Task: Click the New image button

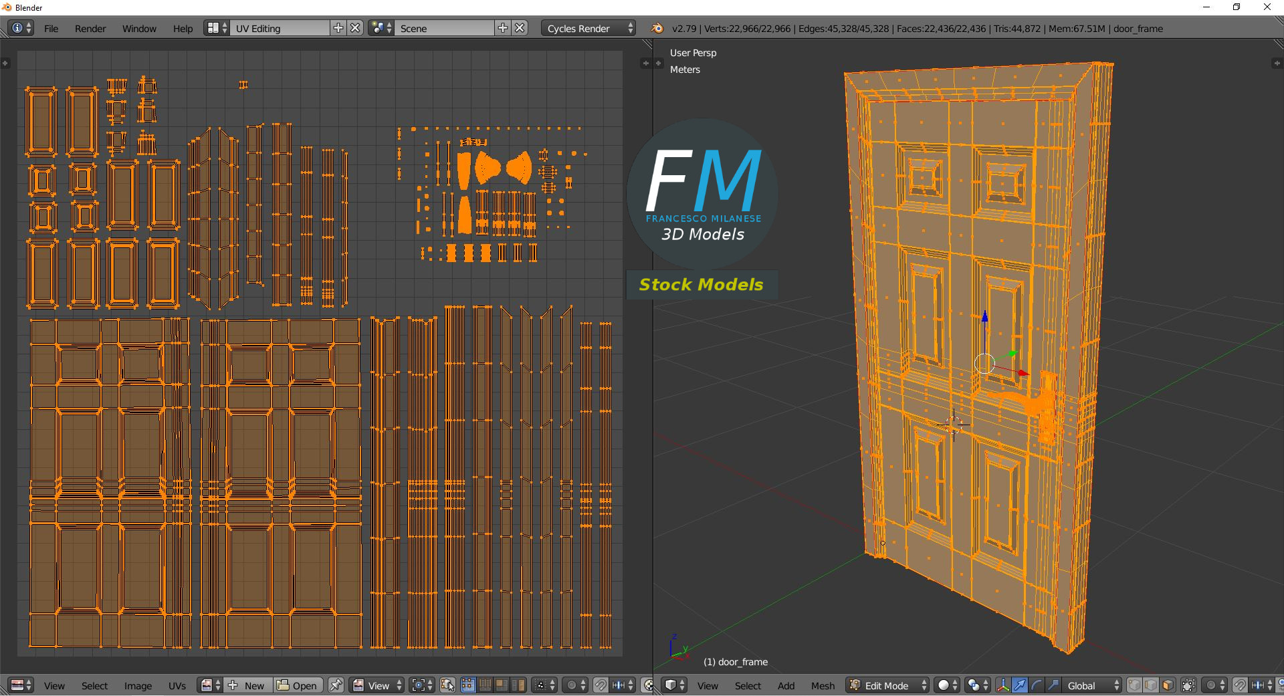Action: click(x=247, y=685)
